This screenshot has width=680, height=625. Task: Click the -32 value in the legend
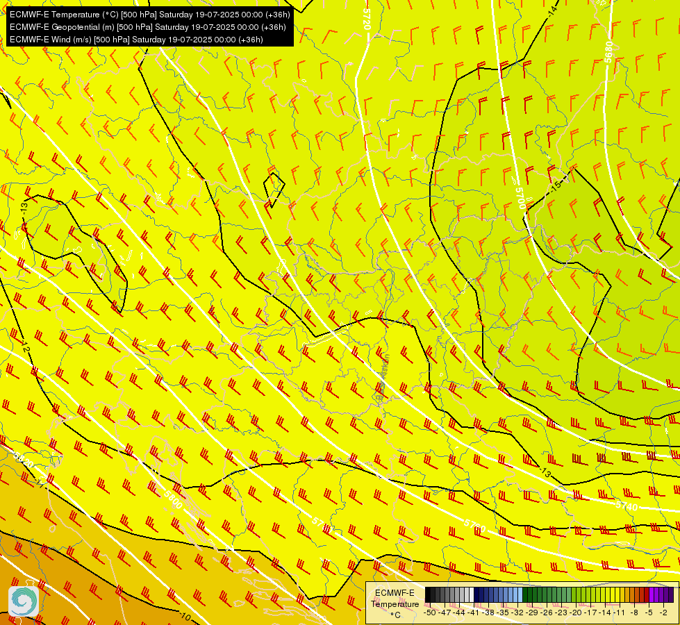(x=517, y=612)
